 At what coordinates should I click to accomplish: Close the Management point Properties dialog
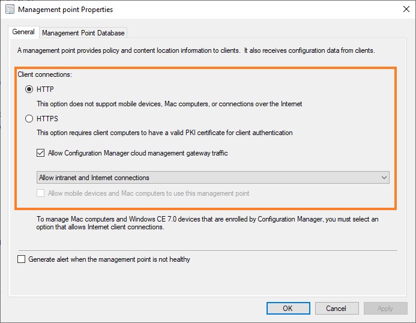pyautogui.click(x=406, y=9)
